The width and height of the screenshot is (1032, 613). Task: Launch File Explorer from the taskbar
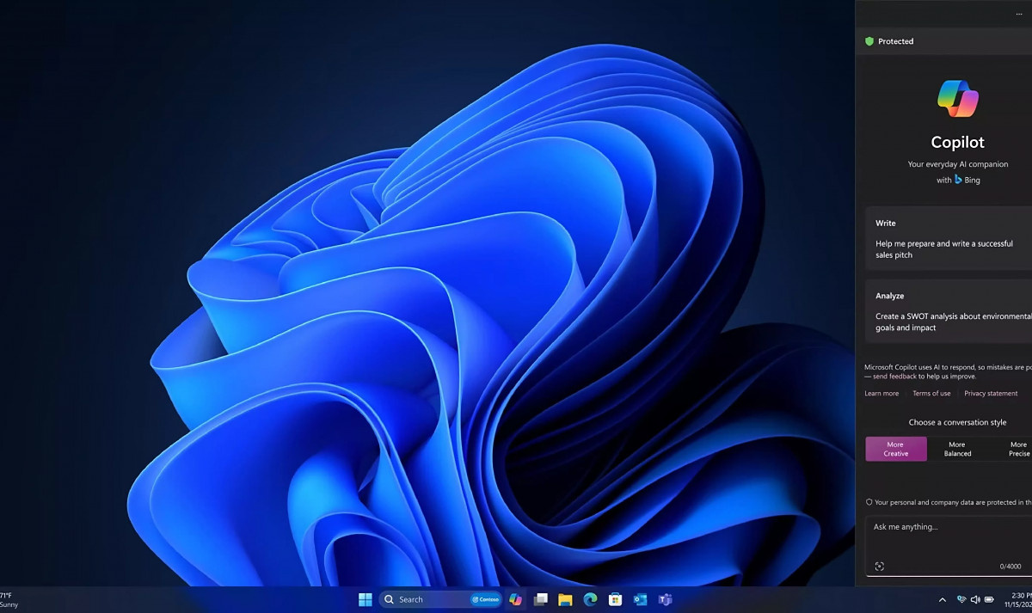(x=565, y=599)
